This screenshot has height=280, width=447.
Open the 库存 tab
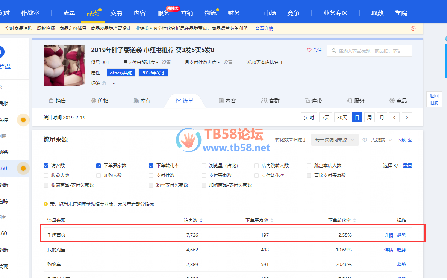[x=142, y=101]
